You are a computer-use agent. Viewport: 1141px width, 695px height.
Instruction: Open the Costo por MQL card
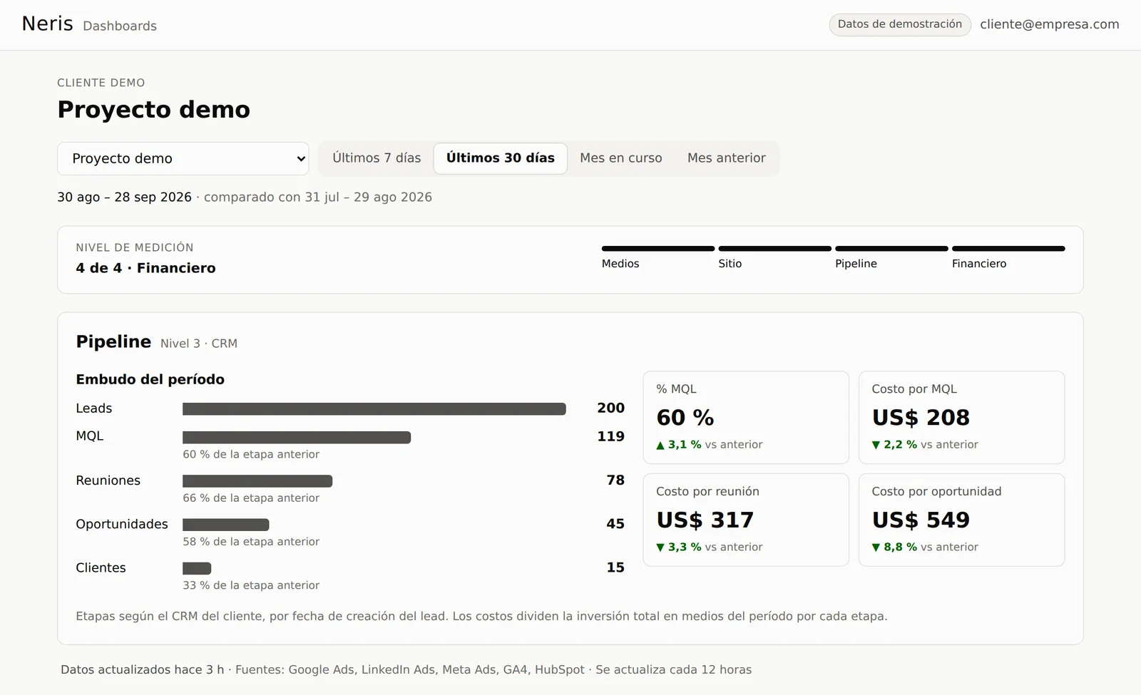[x=961, y=417]
